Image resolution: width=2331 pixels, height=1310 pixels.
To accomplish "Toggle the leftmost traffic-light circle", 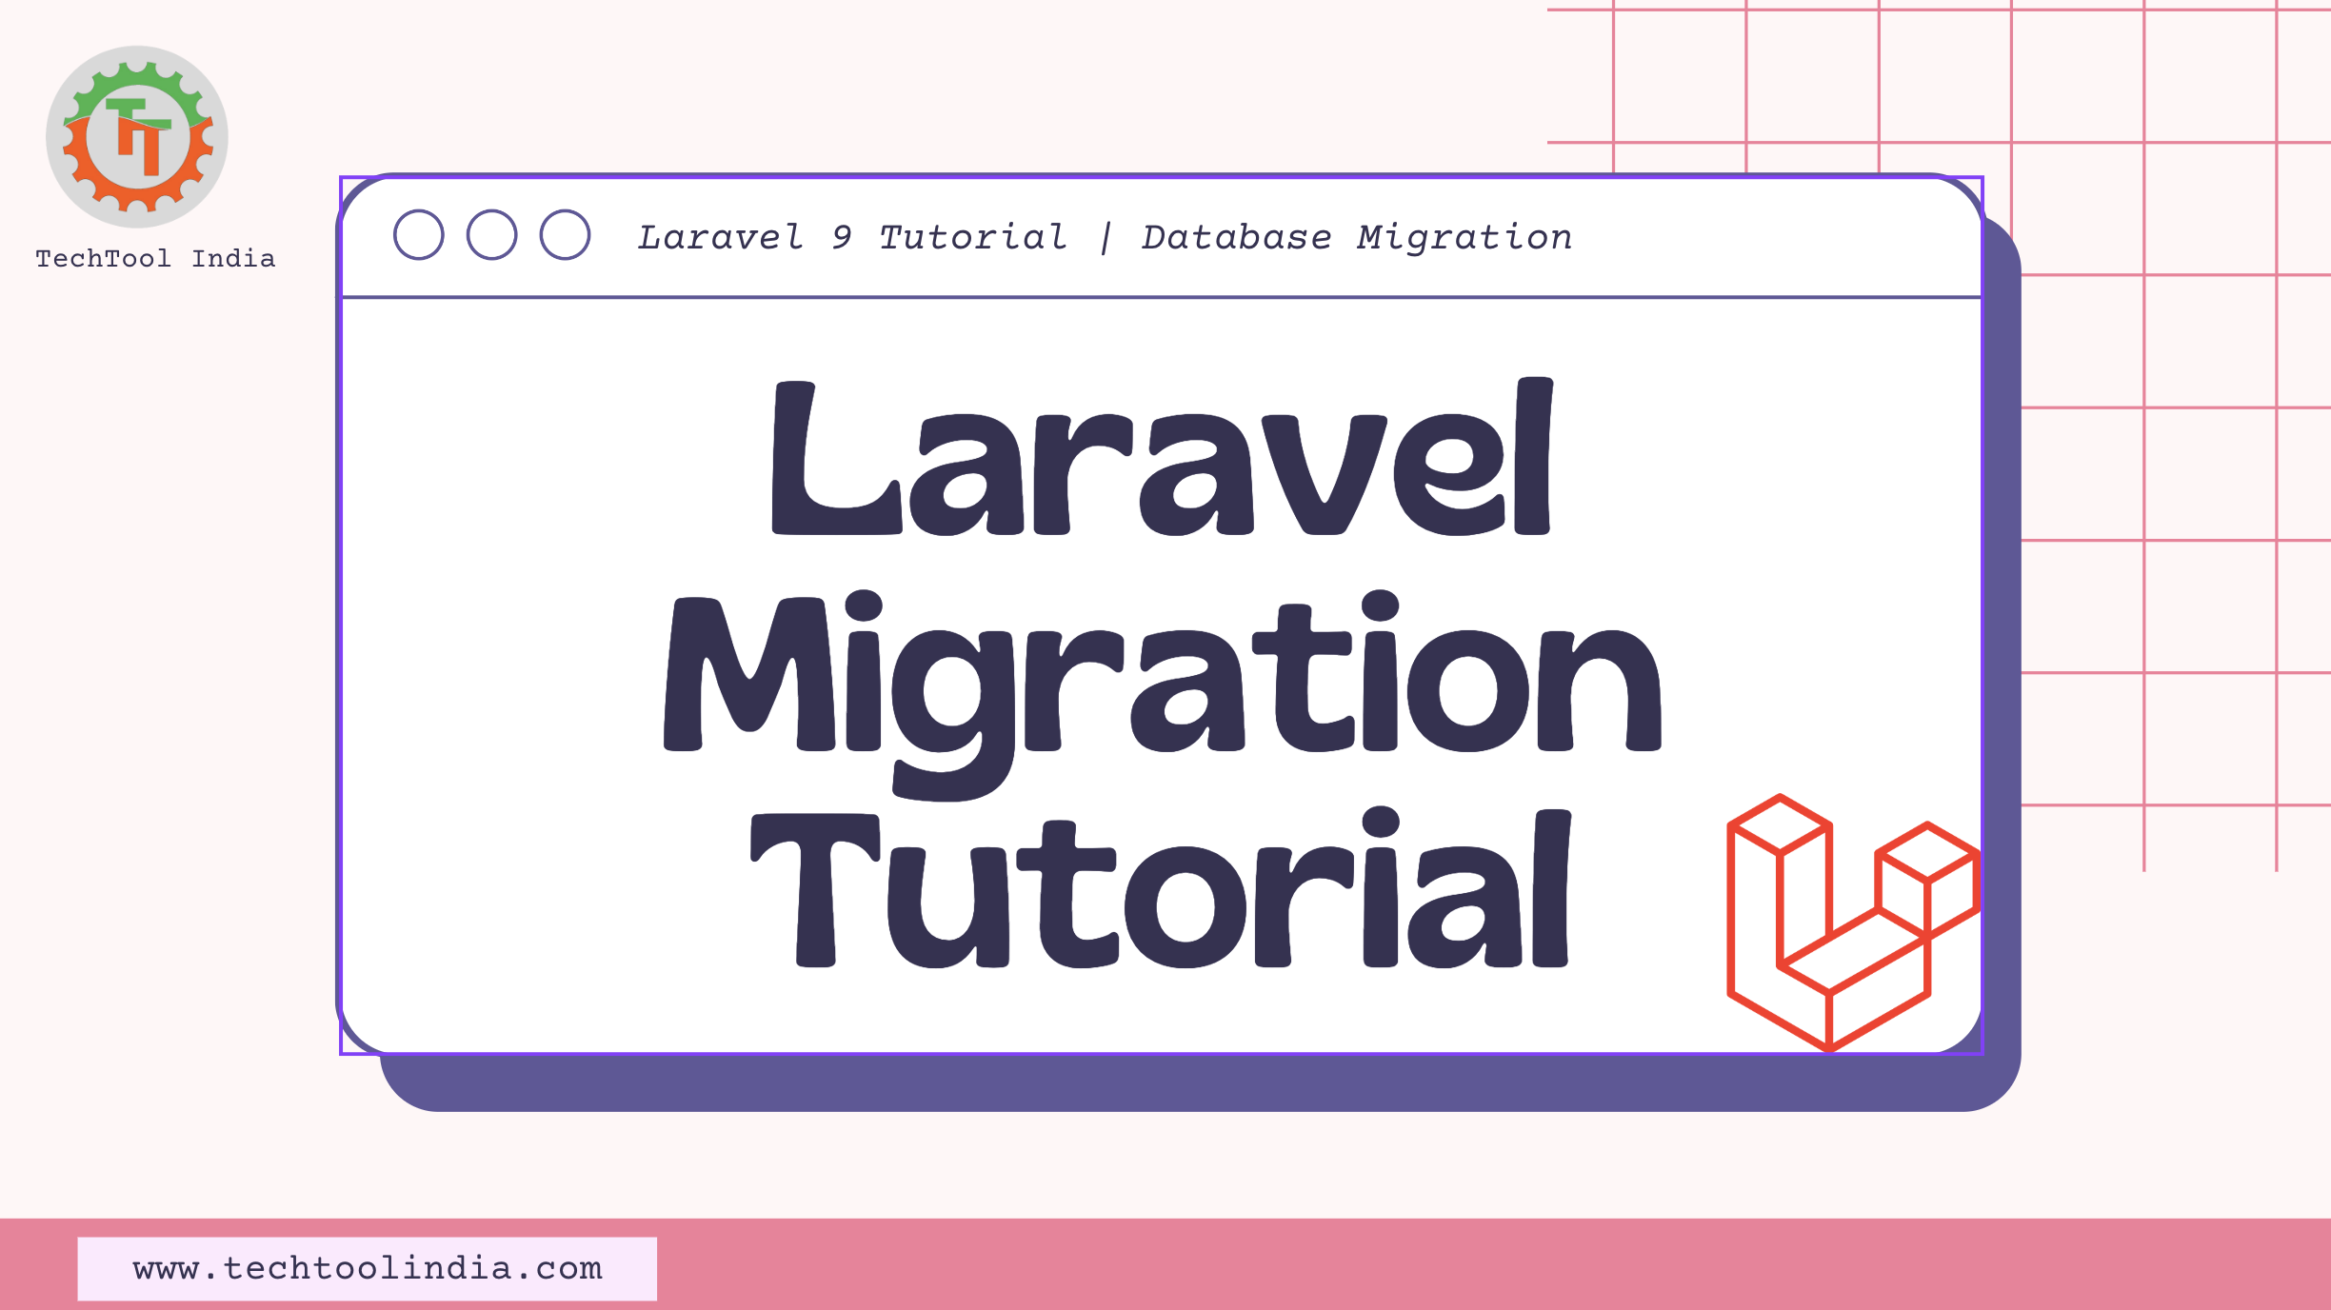I will tap(419, 236).
